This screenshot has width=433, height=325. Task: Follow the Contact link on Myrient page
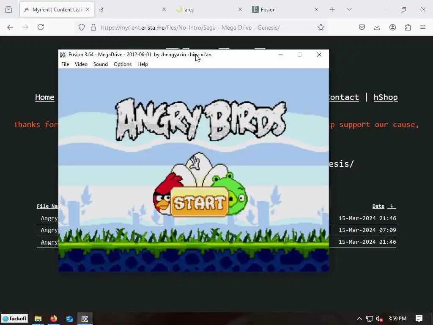coord(344,97)
